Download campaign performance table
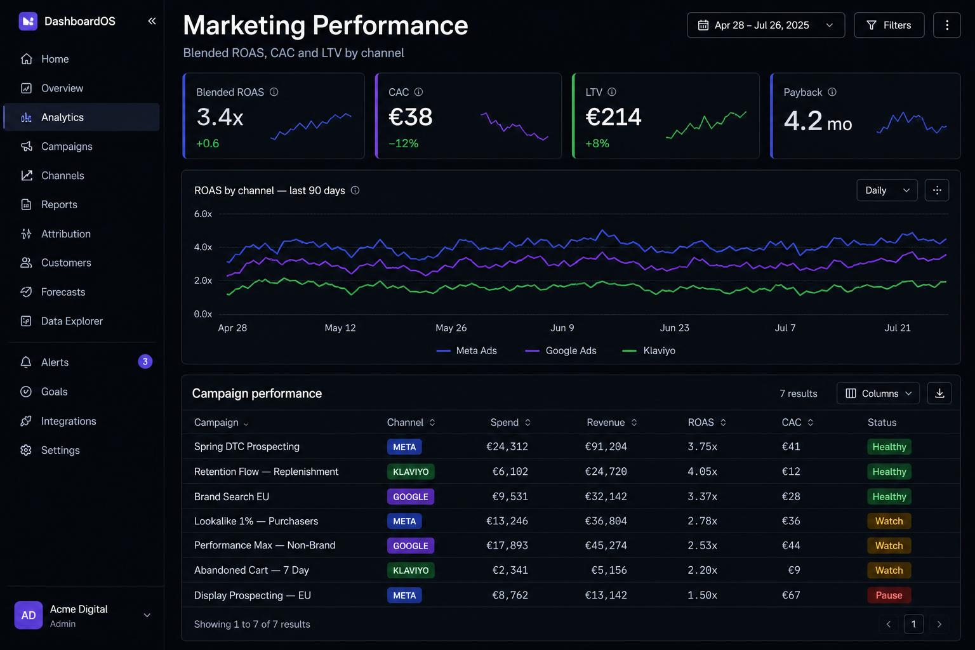 [x=939, y=394]
